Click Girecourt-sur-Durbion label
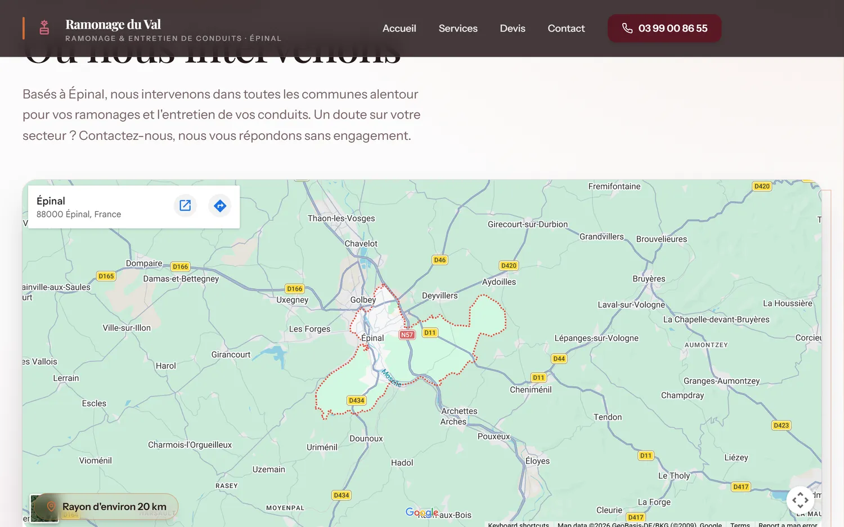 528,224
